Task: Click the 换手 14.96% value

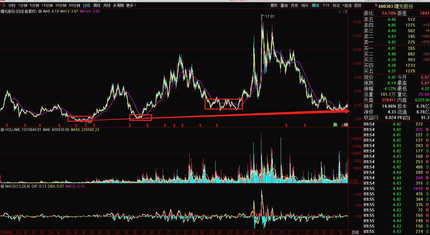Action: tap(389, 106)
